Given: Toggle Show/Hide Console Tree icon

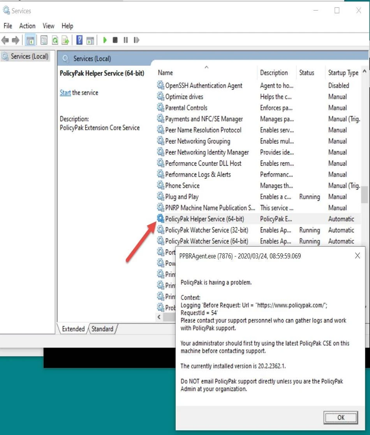Looking at the screenshot, I should click(x=30, y=40).
